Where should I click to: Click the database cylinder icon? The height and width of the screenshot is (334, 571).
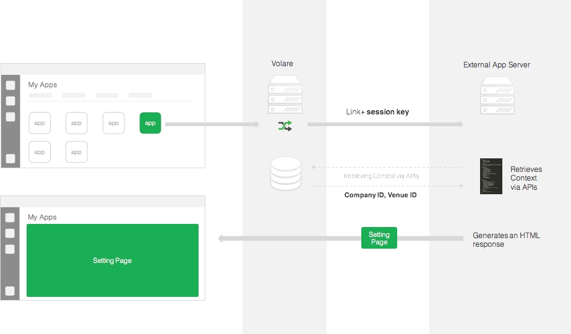[285, 173]
